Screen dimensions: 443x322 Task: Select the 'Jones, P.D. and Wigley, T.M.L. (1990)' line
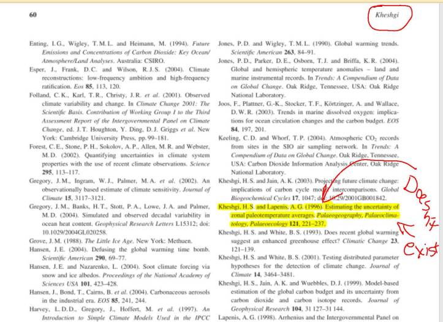[309, 43]
